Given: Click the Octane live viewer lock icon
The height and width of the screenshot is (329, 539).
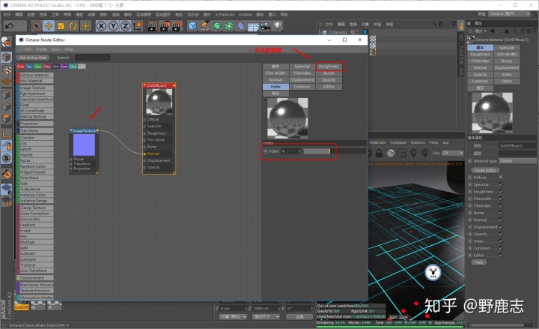Looking at the screenshot, I should [x=379, y=153].
